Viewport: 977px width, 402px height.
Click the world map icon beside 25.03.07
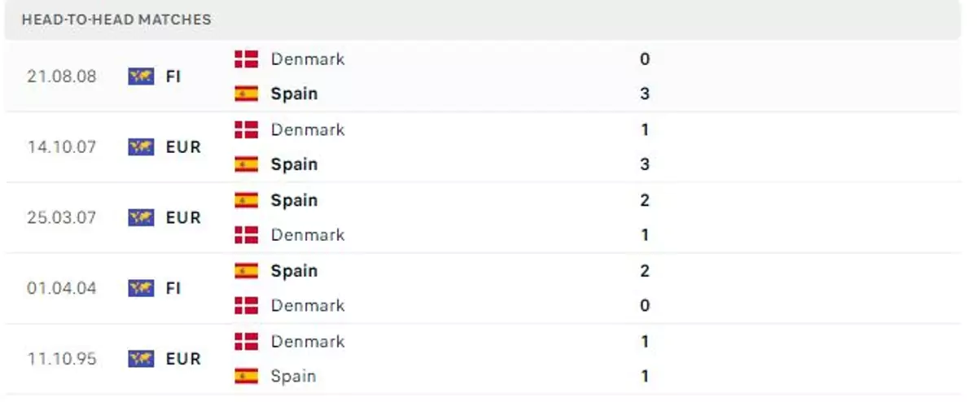click(x=141, y=217)
